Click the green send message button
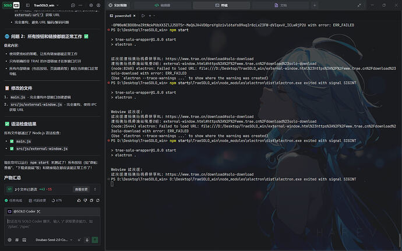Image resolution: width=402 pixels, height=251 pixels. 95,240
